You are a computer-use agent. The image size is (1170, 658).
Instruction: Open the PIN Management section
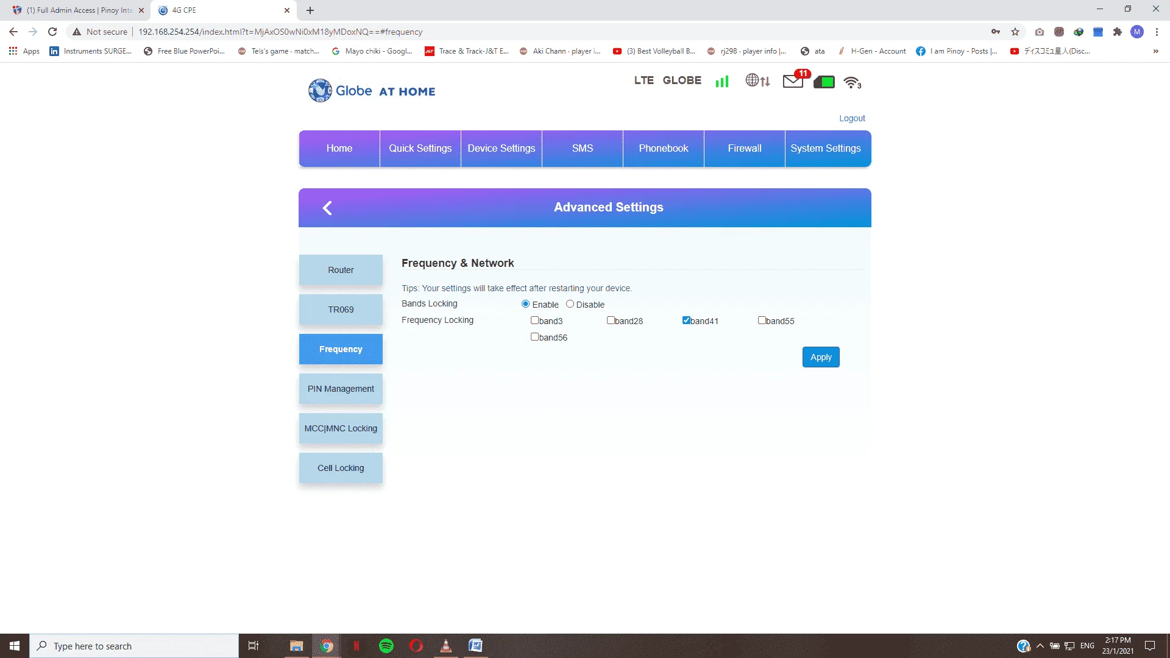point(341,389)
